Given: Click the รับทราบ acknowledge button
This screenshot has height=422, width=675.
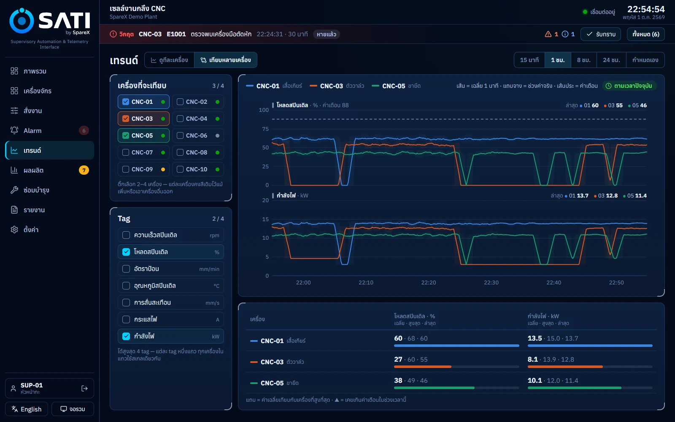Looking at the screenshot, I should pyautogui.click(x=601, y=34).
